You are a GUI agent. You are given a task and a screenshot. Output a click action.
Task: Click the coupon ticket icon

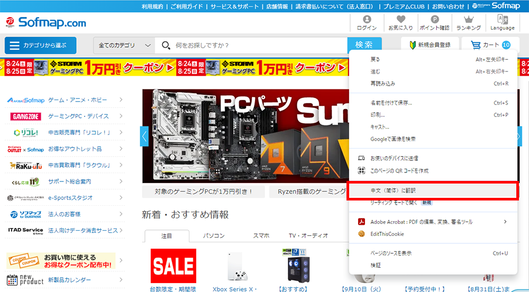pyautogui.click(x=24, y=261)
